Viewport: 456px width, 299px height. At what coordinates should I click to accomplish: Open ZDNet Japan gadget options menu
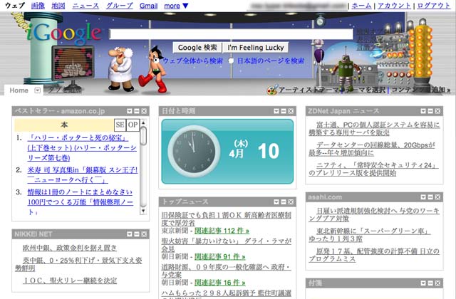423,111
